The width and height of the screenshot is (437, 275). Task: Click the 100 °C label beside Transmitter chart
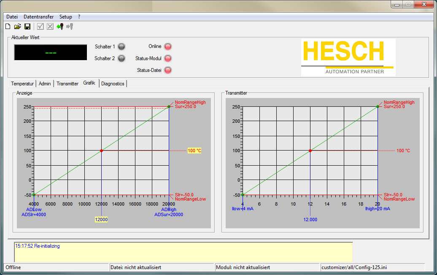click(x=403, y=151)
